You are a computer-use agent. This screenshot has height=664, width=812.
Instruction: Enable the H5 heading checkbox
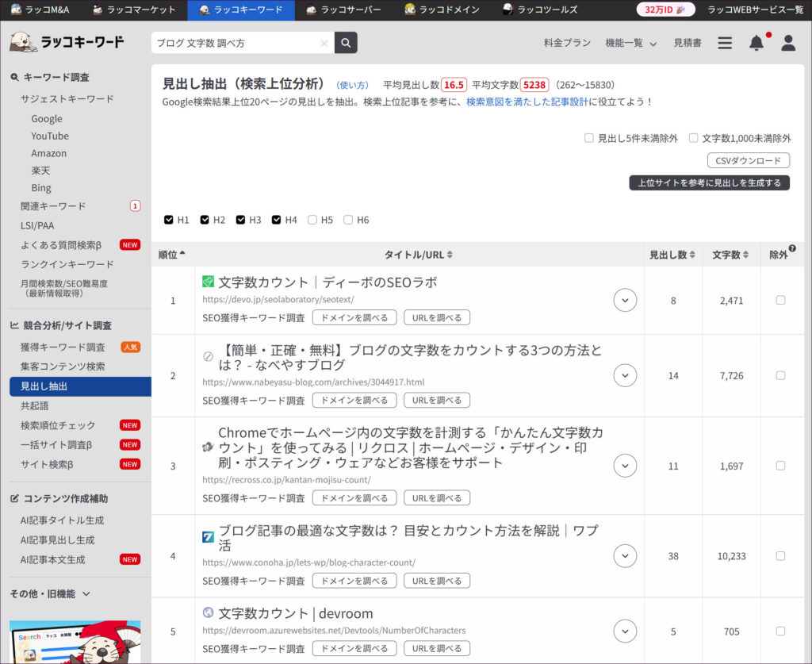point(312,220)
